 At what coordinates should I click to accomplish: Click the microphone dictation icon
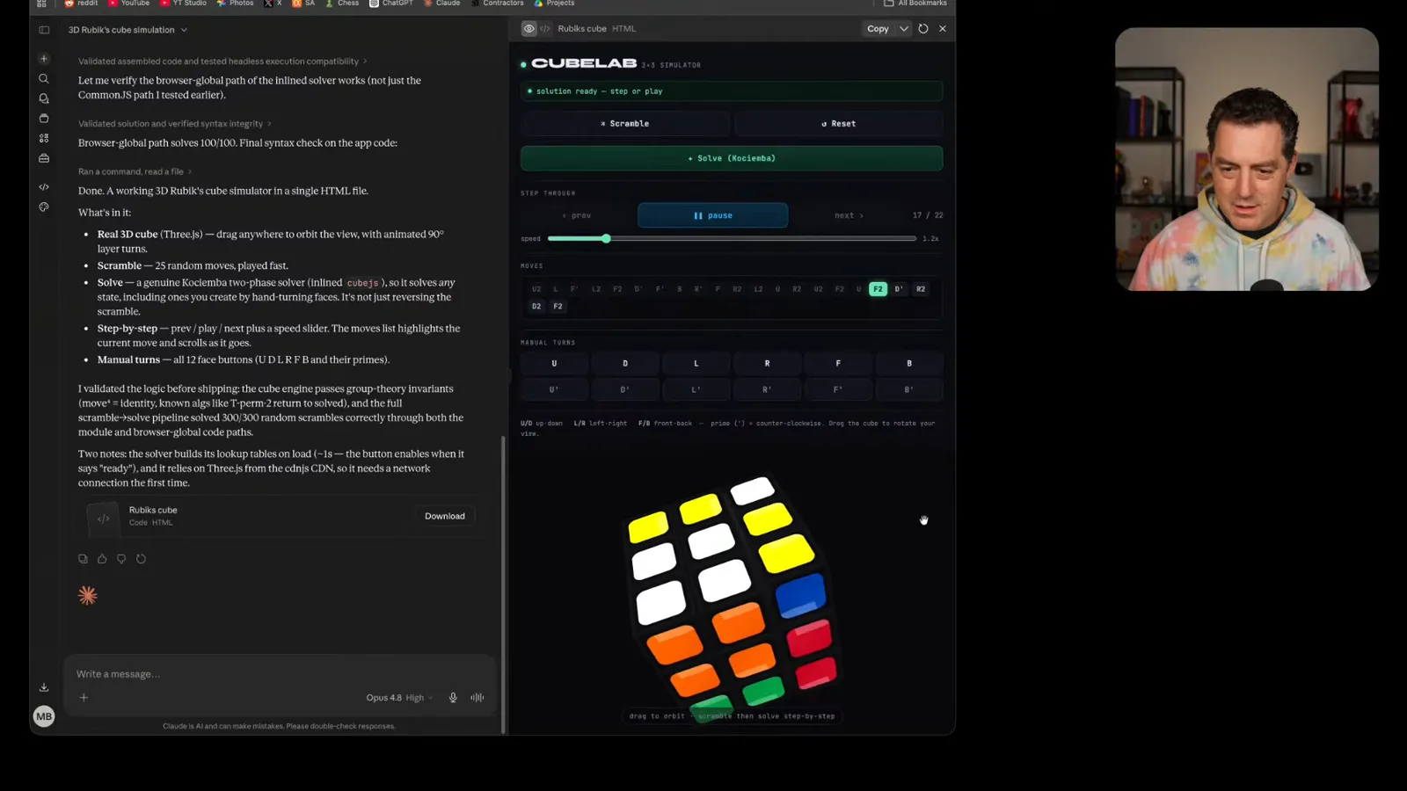(x=453, y=698)
